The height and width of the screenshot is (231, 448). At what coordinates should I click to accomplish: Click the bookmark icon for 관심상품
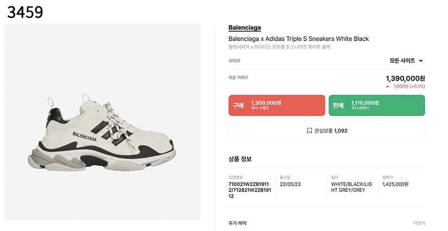[x=309, y=131]
